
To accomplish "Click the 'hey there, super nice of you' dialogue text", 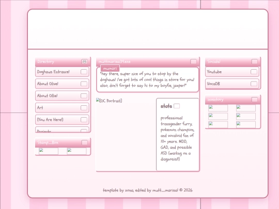I will (x=147, y=79).
